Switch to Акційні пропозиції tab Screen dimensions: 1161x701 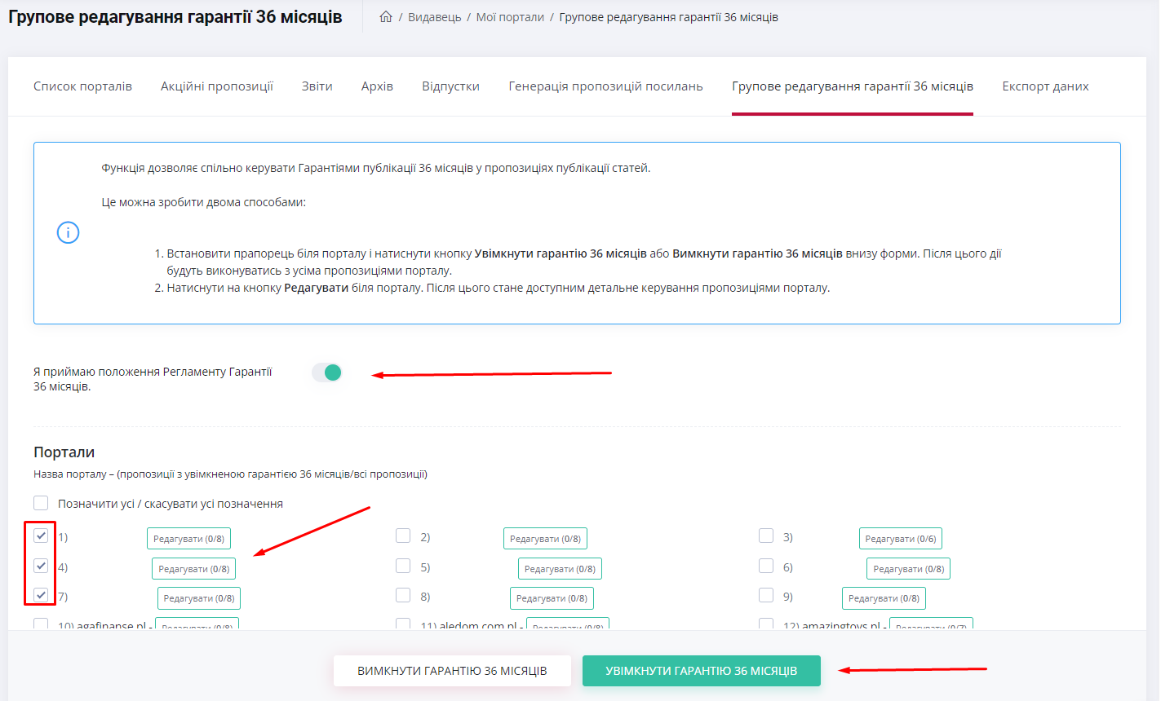(x=217, y=86)
